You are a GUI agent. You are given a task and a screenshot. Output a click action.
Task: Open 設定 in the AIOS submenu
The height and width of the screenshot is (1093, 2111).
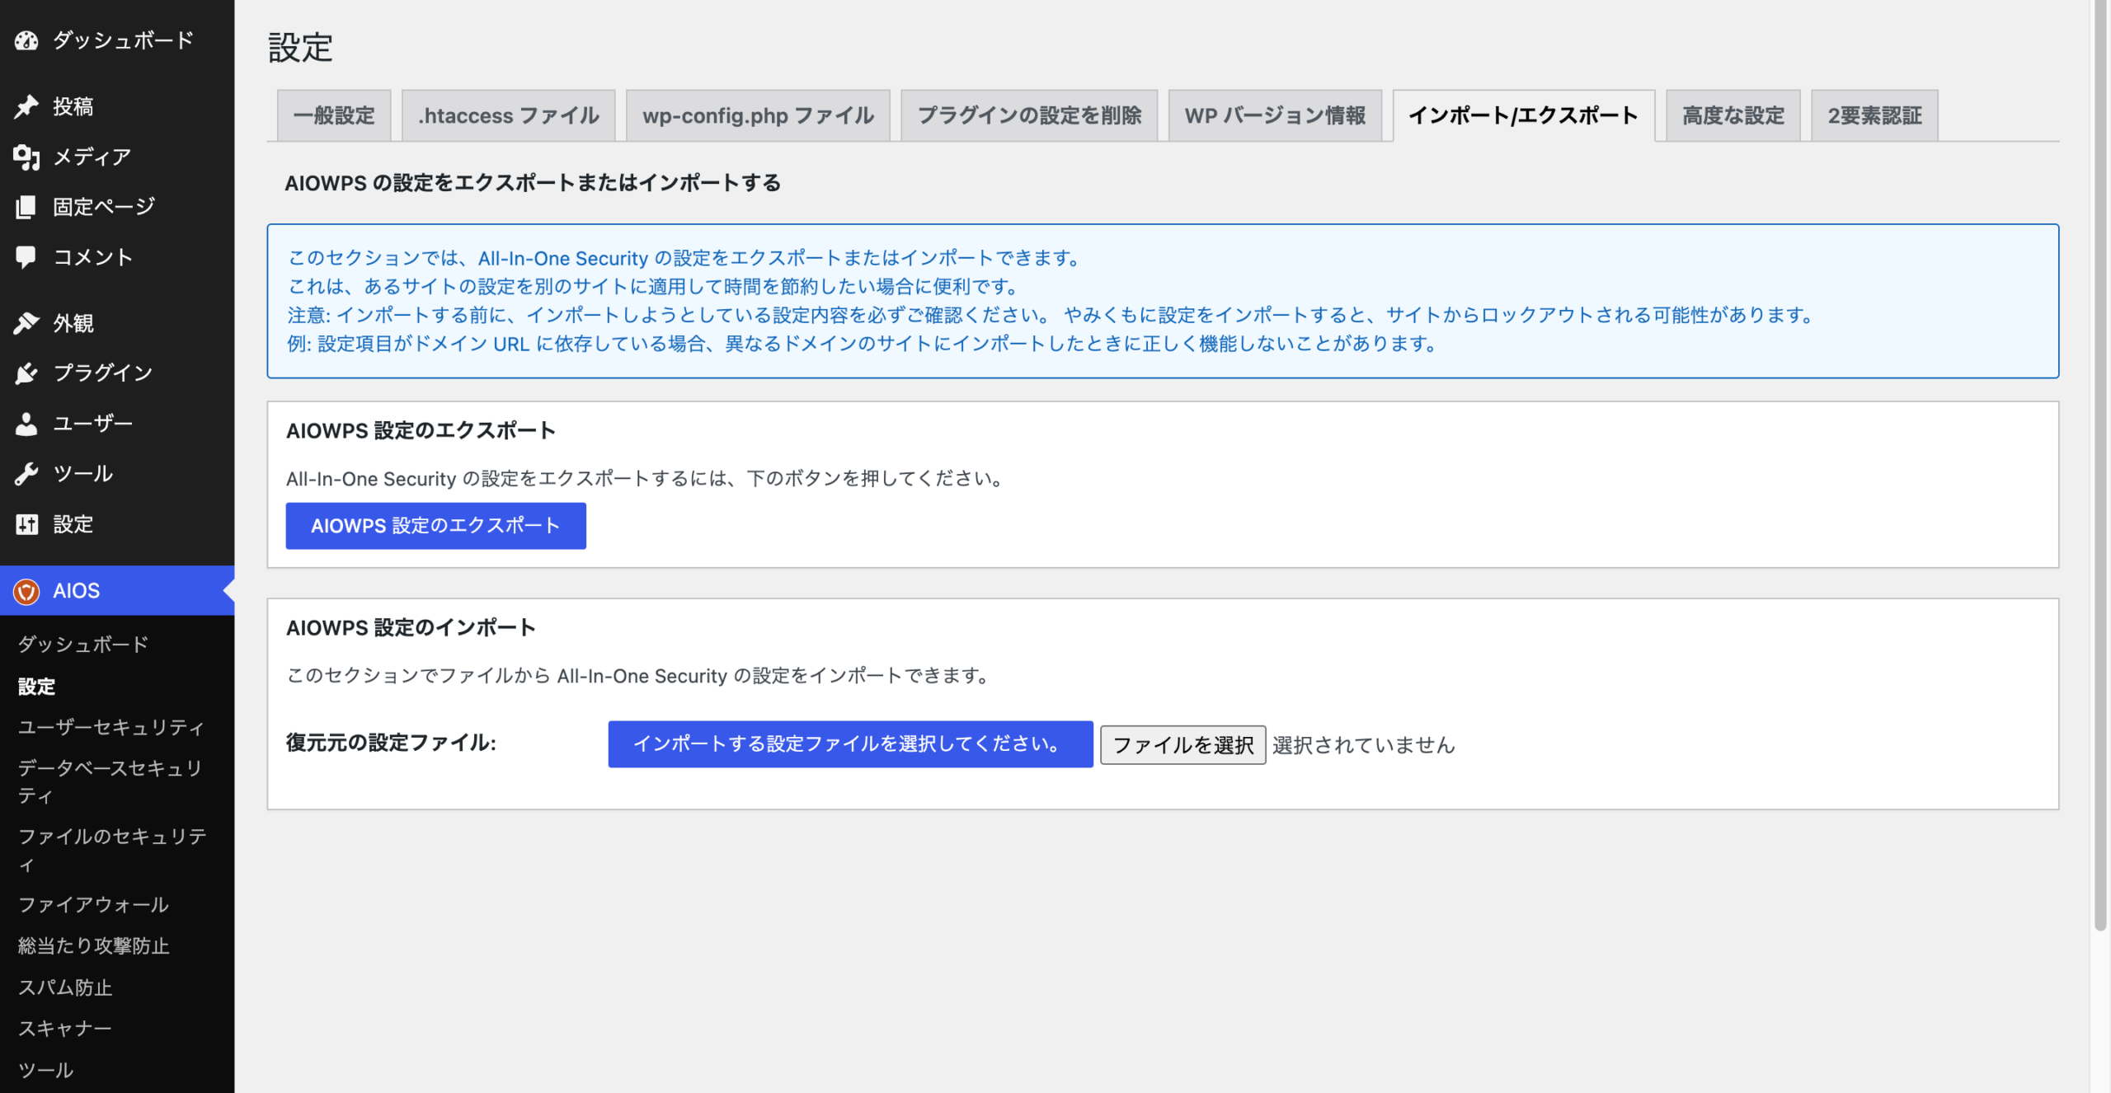(37, 687)
